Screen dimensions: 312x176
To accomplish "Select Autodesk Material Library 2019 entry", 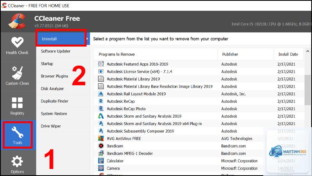I will point(199,79).
